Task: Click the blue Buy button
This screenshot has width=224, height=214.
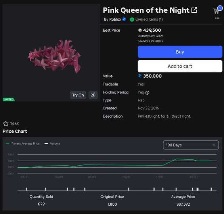Action: [180, 52]
